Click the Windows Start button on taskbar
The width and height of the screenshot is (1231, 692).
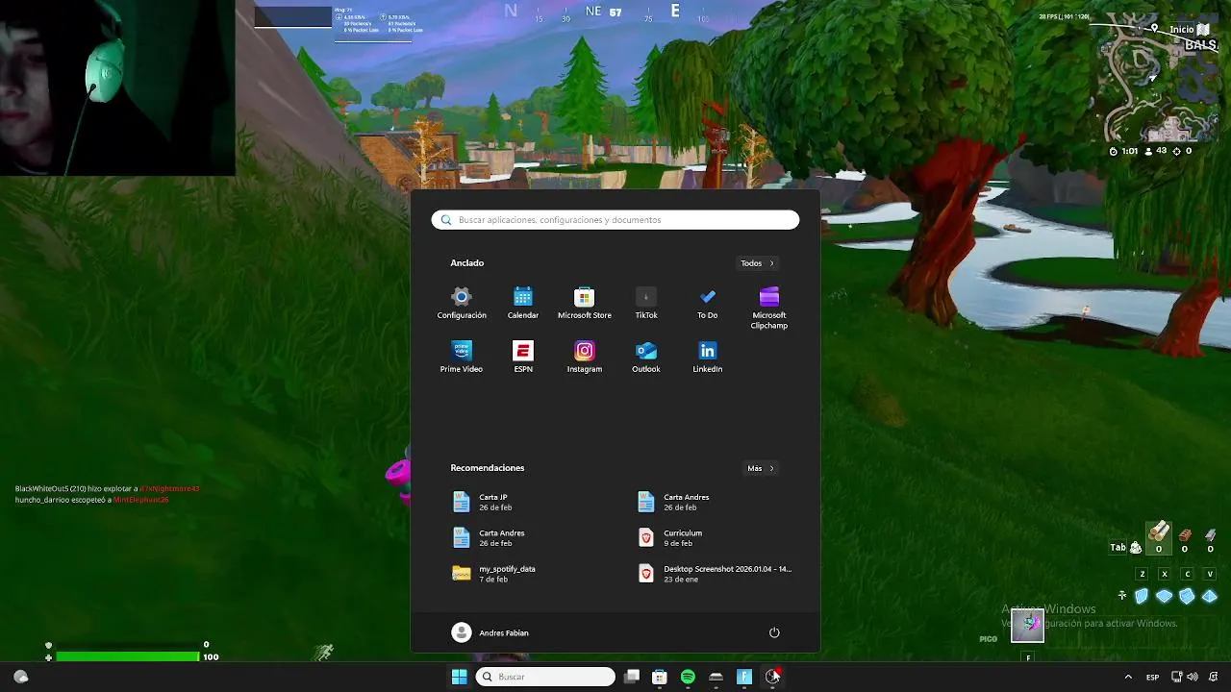coord(460,677)
